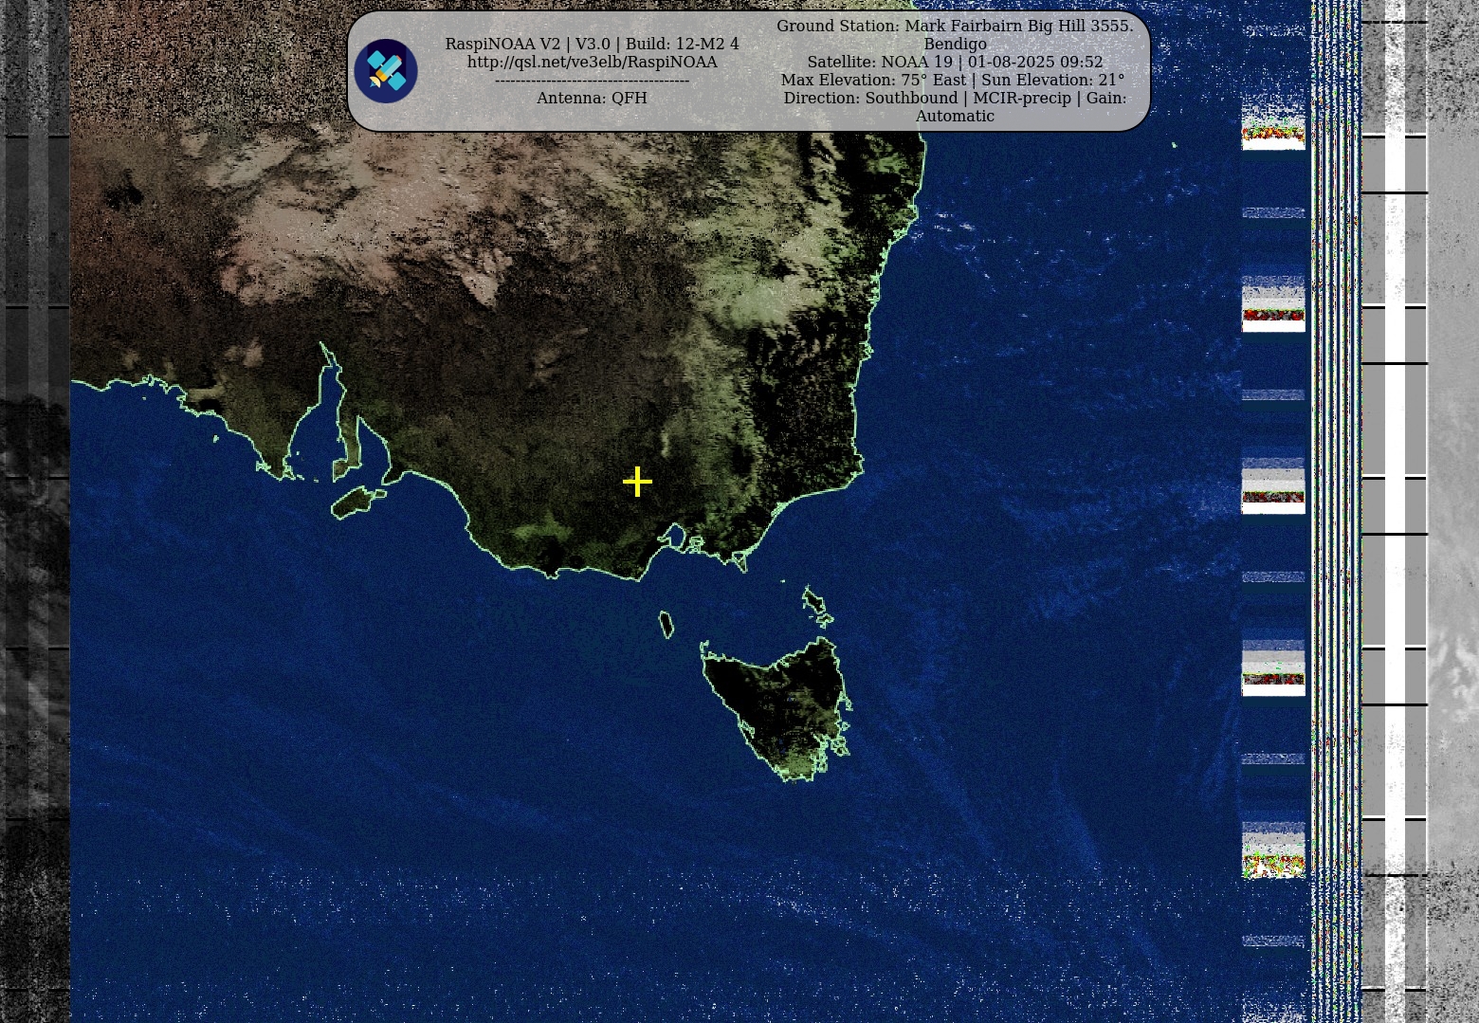Click the word 'Bendigo' in the header
This screenshot has width=1479, height=1023.
[x=955, y=44]
